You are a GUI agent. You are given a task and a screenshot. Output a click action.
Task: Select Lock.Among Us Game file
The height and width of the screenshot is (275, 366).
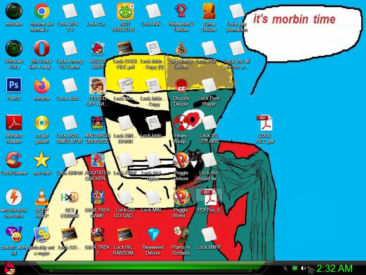pyautogui.click(x=70, y=48)
